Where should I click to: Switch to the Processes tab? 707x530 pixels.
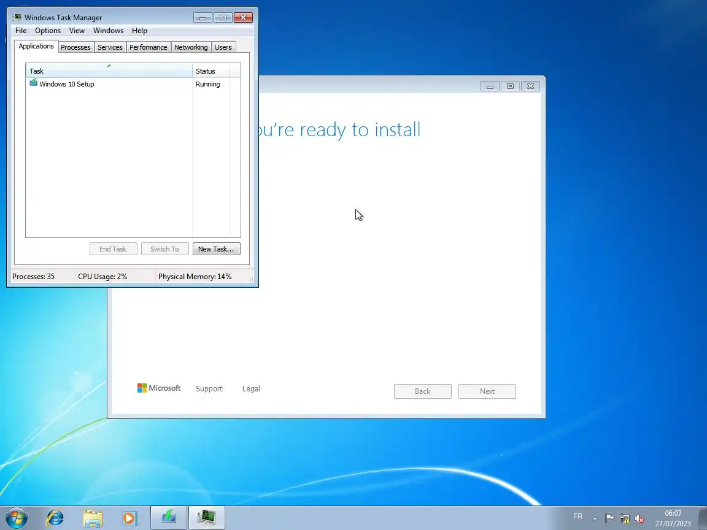tap(75, 47)
